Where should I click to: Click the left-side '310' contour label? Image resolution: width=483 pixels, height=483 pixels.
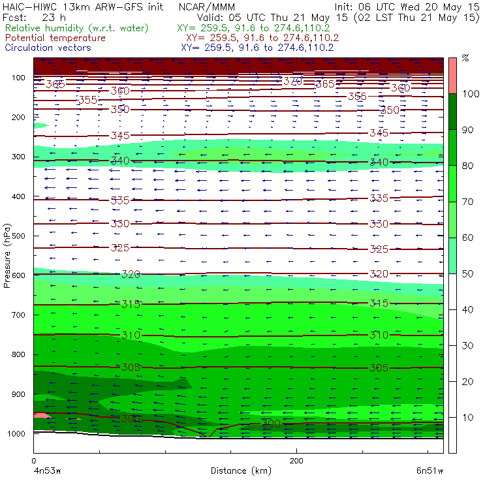coord(131,335)
